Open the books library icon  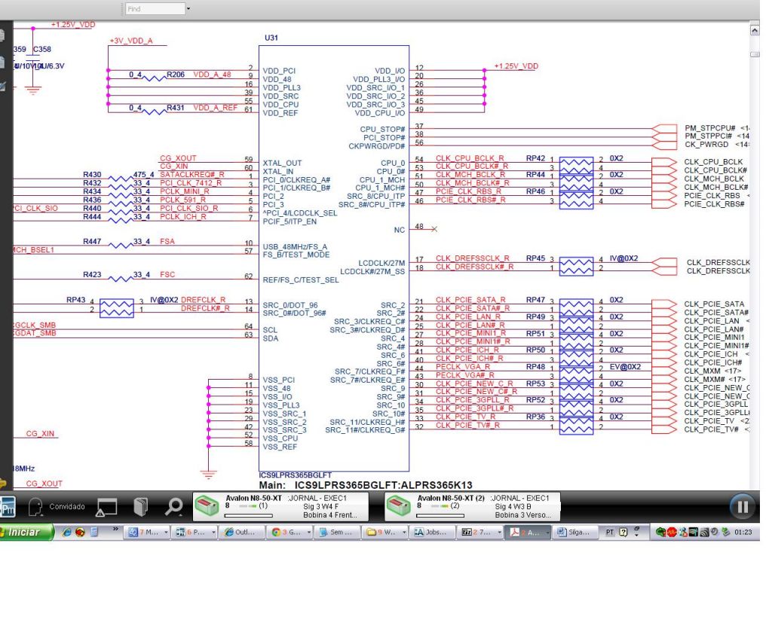140,507
